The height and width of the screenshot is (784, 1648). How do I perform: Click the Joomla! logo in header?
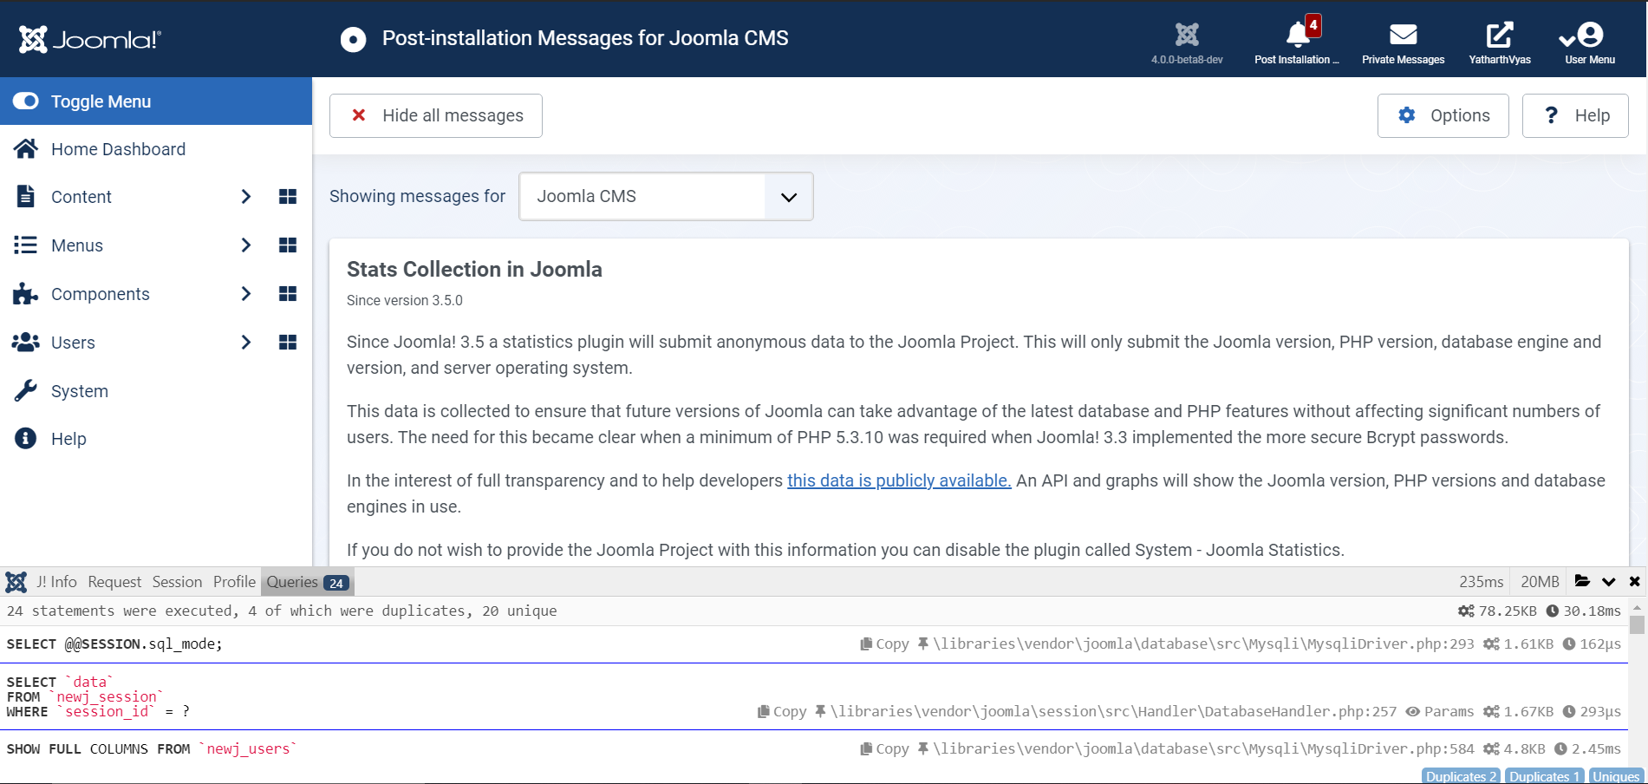[x=90, y=39]
